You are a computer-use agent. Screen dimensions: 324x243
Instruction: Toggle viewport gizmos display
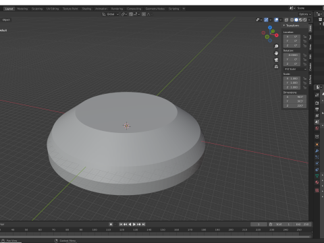266,20
